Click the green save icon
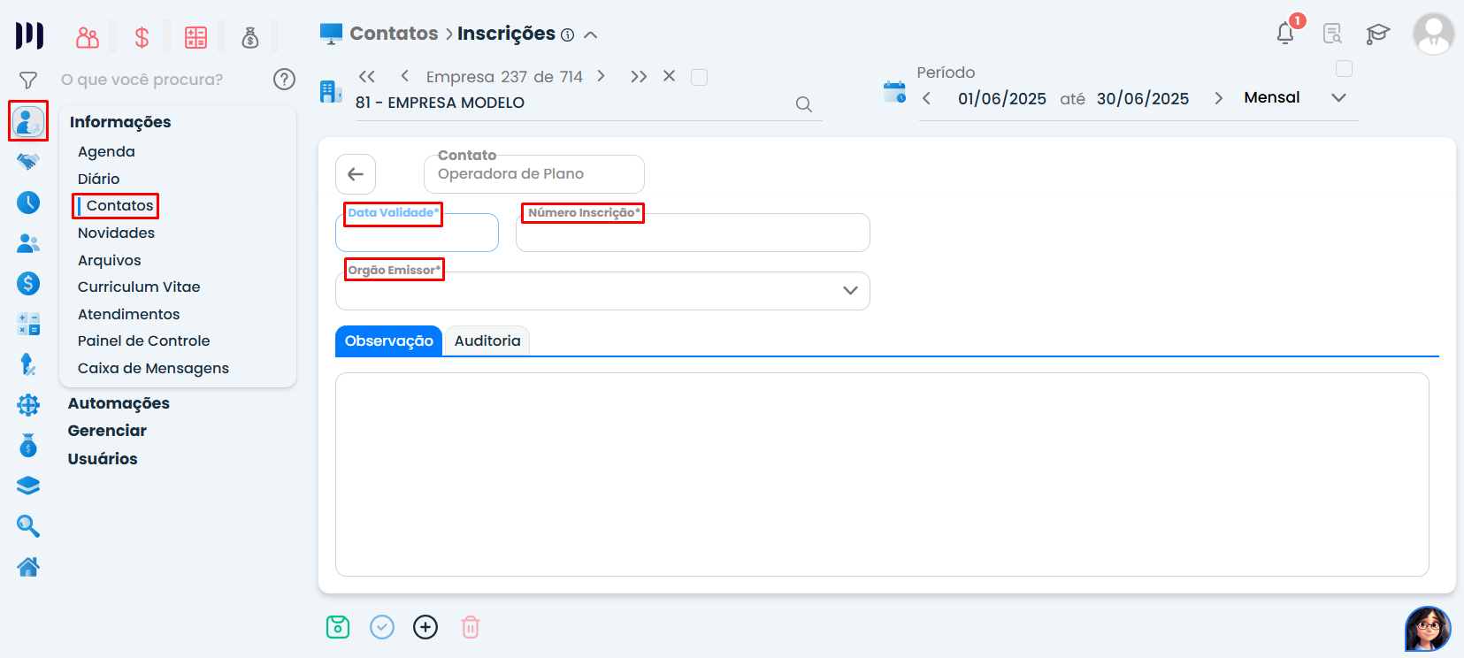 click(x=338, y=627)
